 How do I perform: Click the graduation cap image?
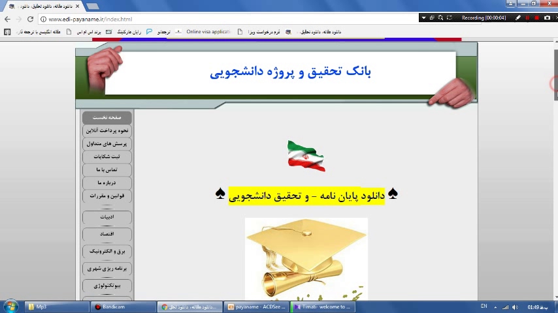point(306,259)
